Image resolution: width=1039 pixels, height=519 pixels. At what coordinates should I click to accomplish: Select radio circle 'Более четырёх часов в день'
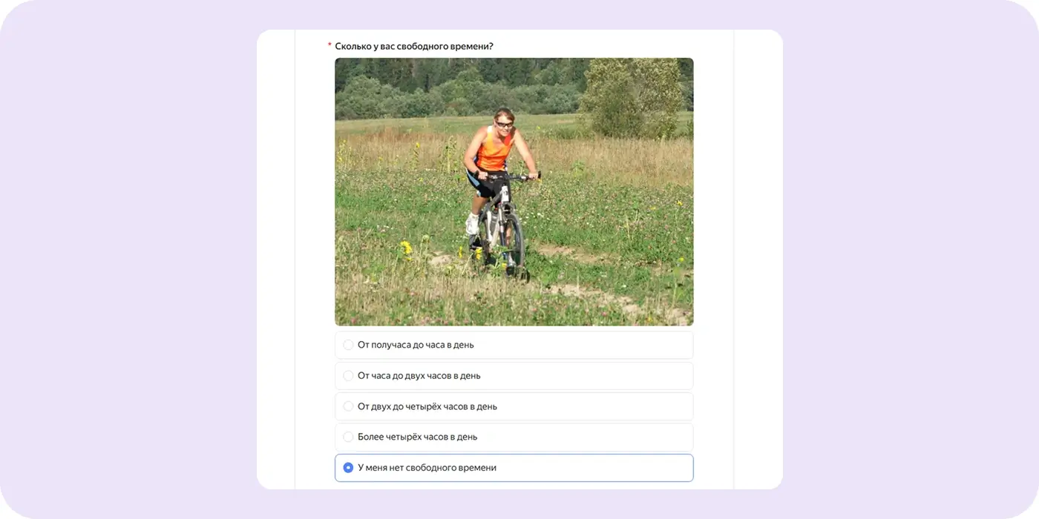(348, 437)
